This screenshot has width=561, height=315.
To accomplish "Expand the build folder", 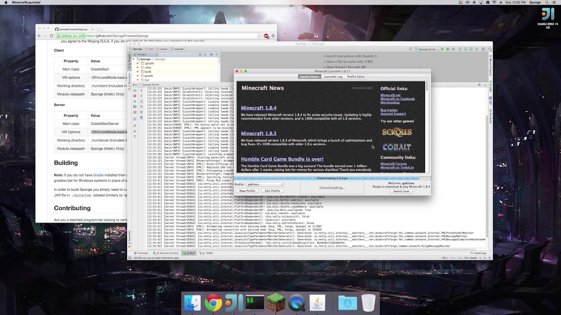I will 138,72.
